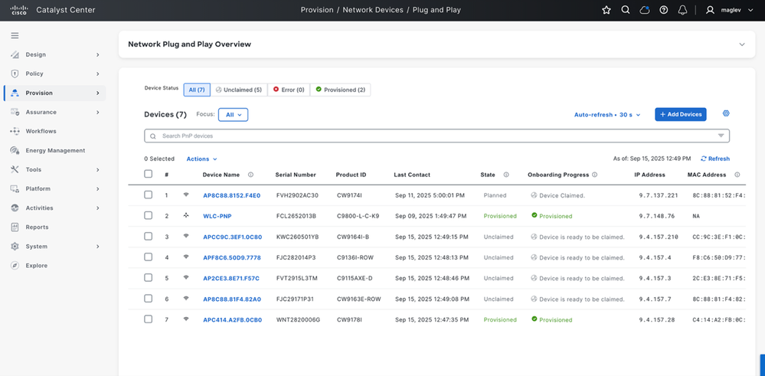Viewport: 765px width, 376px height.
Task: Open the Auto-refresh 30 s dropdown
Action: click(x=607, y=115)
